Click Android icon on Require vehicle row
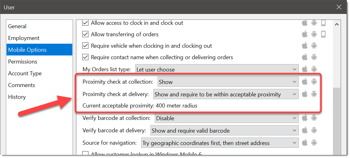 pyautogui.click(x=314, y=46)
